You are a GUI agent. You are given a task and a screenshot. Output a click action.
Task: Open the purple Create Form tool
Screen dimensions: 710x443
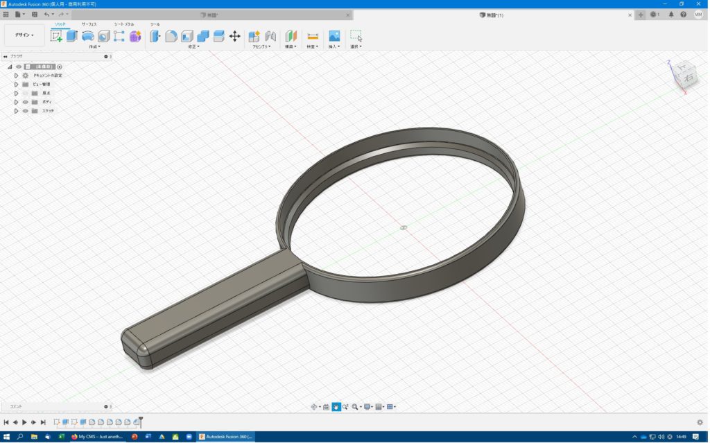point(135,36)
